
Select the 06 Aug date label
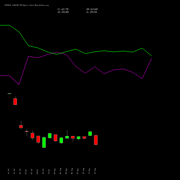coord(72,171)
